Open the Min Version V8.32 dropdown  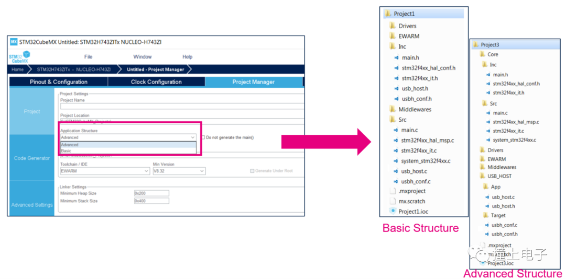click(179, 171)
